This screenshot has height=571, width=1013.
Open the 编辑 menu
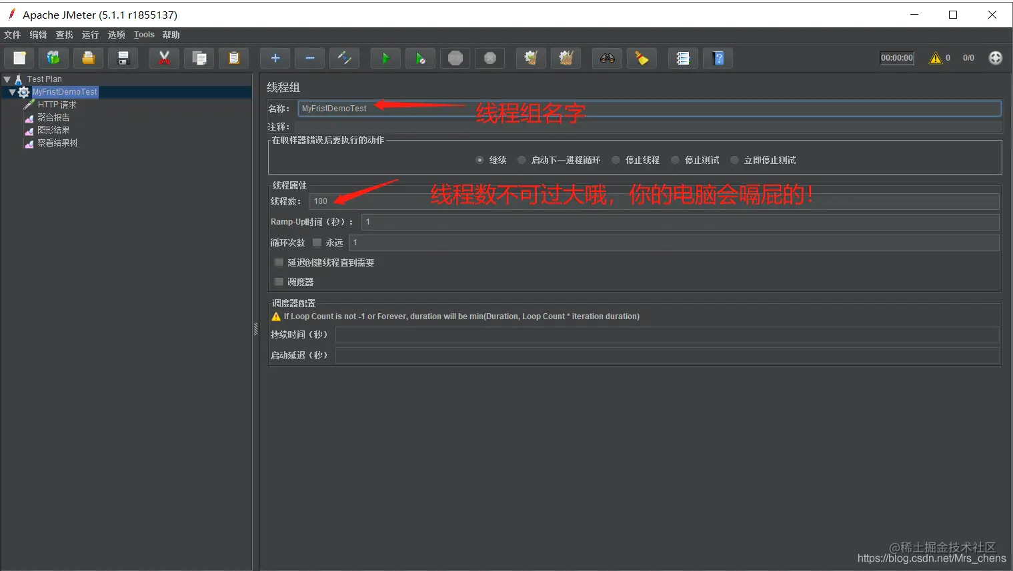[x=38, y=35]
